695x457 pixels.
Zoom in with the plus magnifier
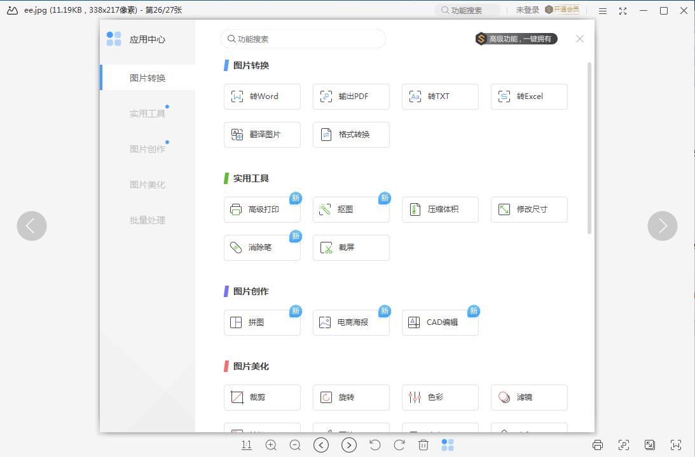pos(271,445)
